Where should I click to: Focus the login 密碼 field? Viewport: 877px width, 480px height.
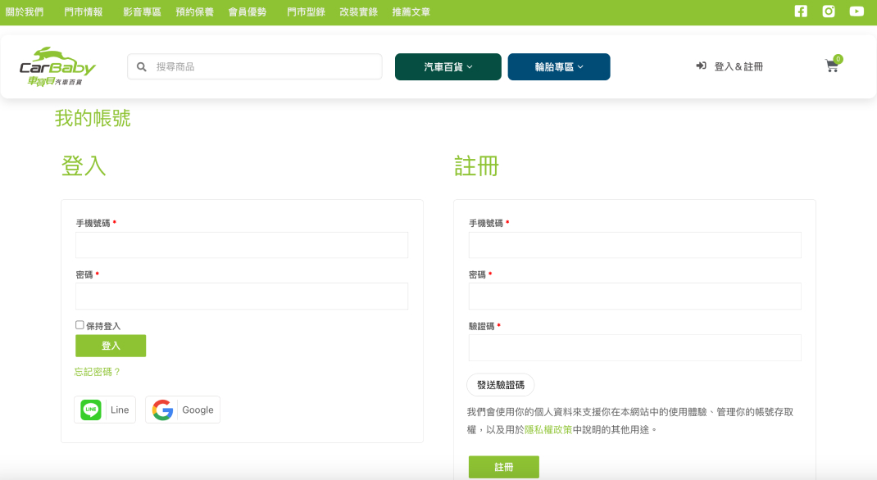tap(242, 297)
